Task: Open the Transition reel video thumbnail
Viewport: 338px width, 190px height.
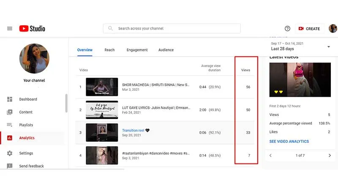Action: pos(102,133)
